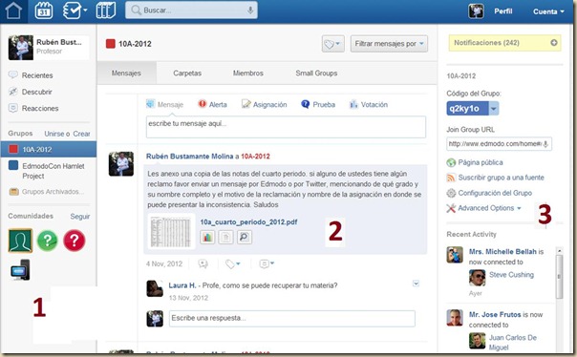Open Rubén Bust... profile picture in sidebar

[x=21, y=48]
